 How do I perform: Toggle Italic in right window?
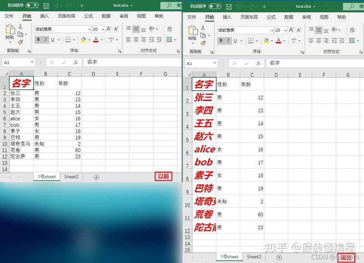[x=228, y=41]
